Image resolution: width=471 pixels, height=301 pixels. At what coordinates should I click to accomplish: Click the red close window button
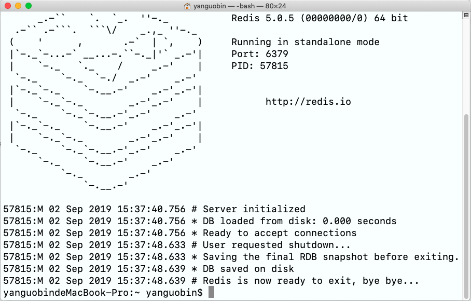click(8, 6)
